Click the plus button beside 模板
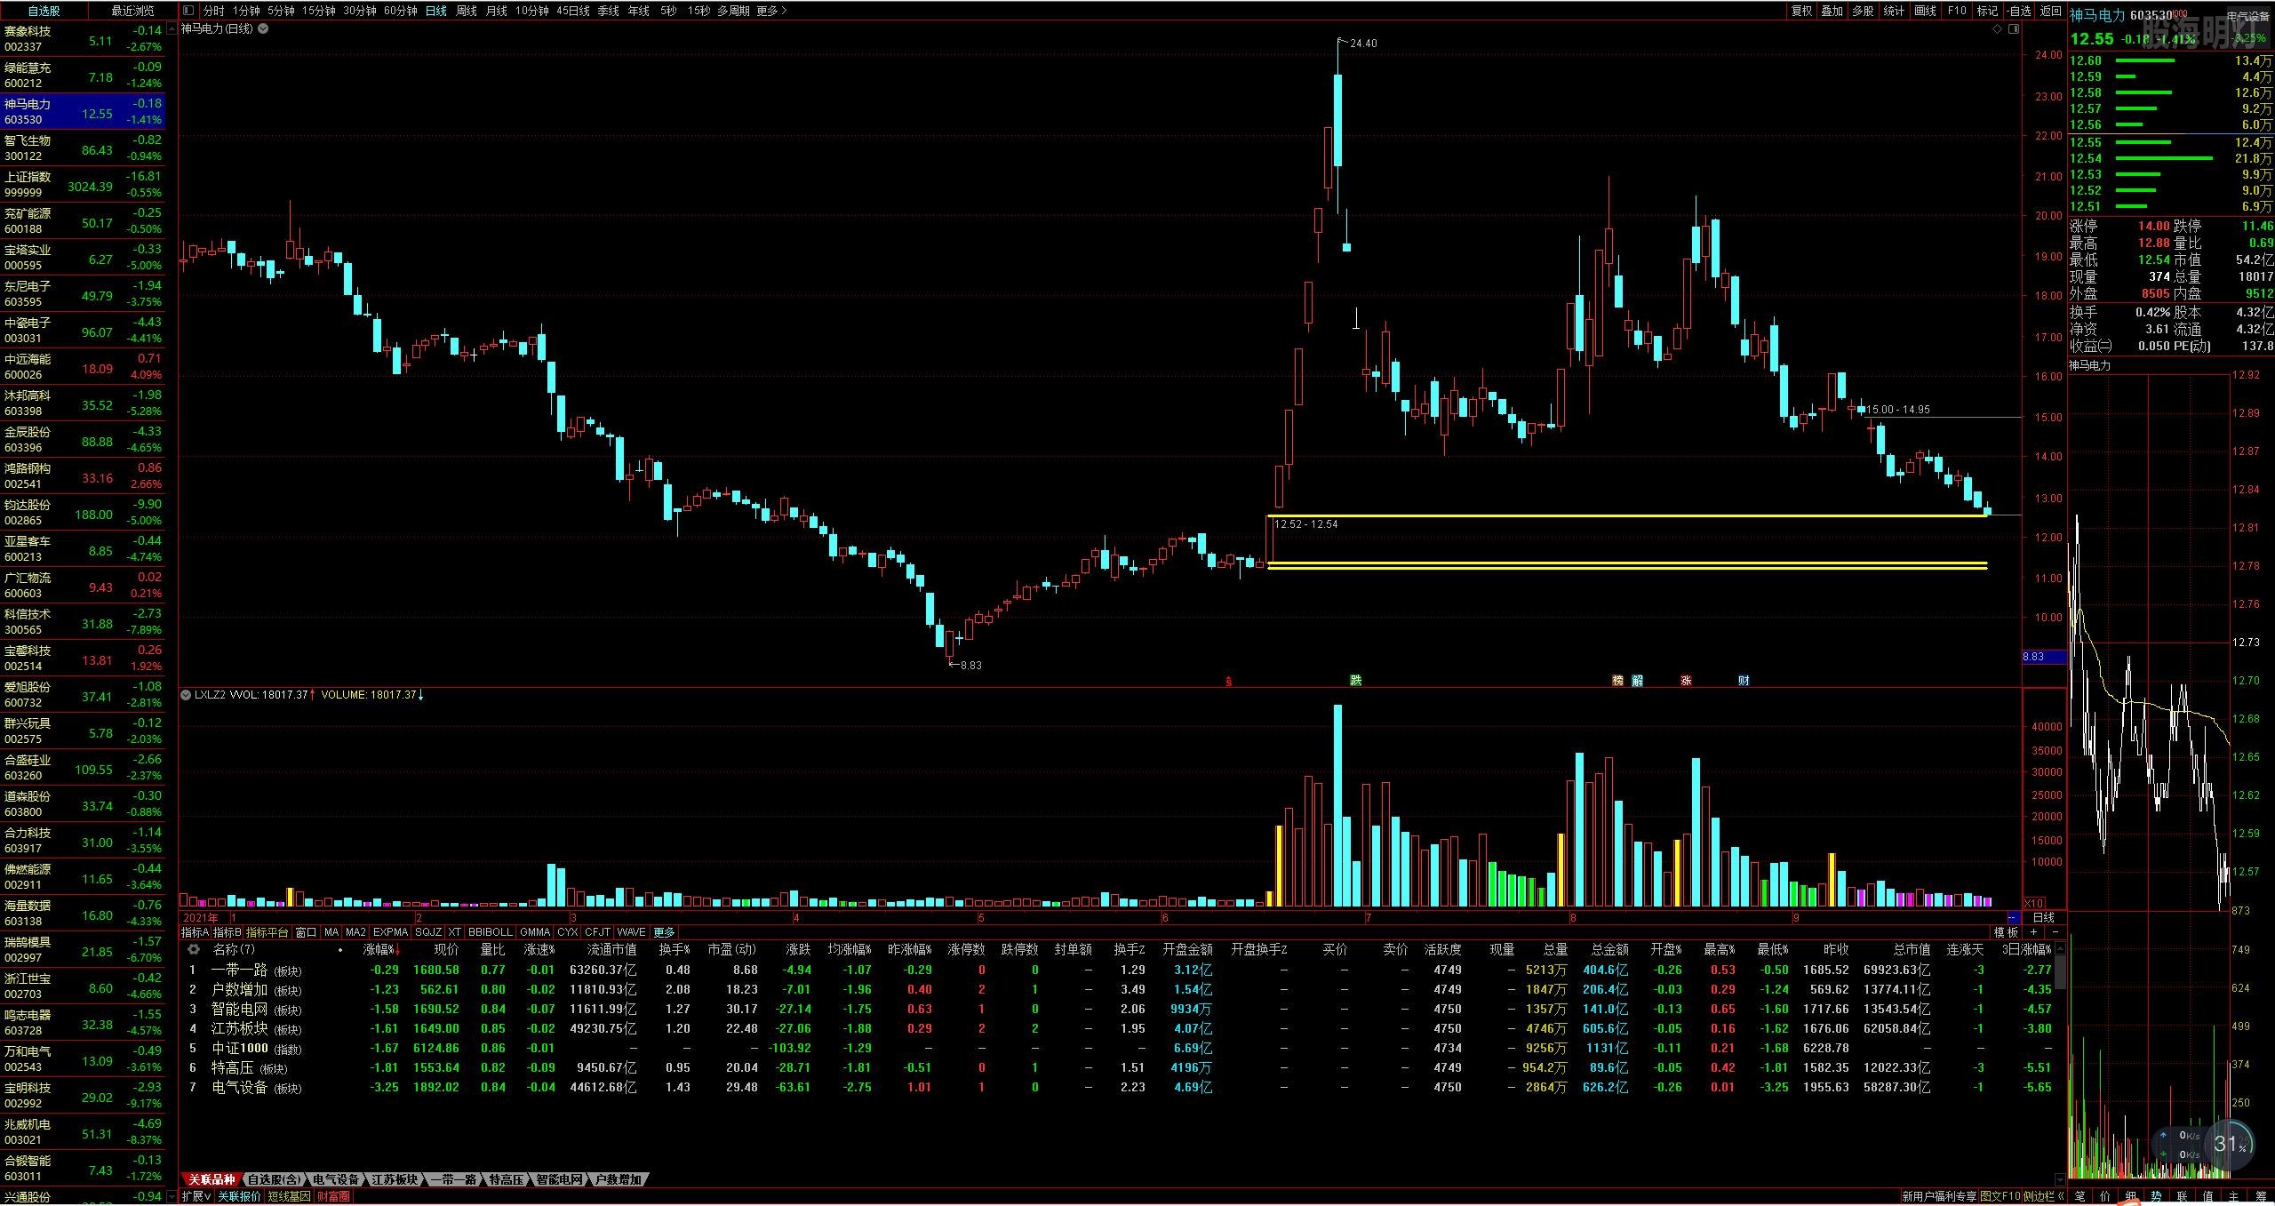Screen dimensions: 2275x1206 (x=2034, y=932)
